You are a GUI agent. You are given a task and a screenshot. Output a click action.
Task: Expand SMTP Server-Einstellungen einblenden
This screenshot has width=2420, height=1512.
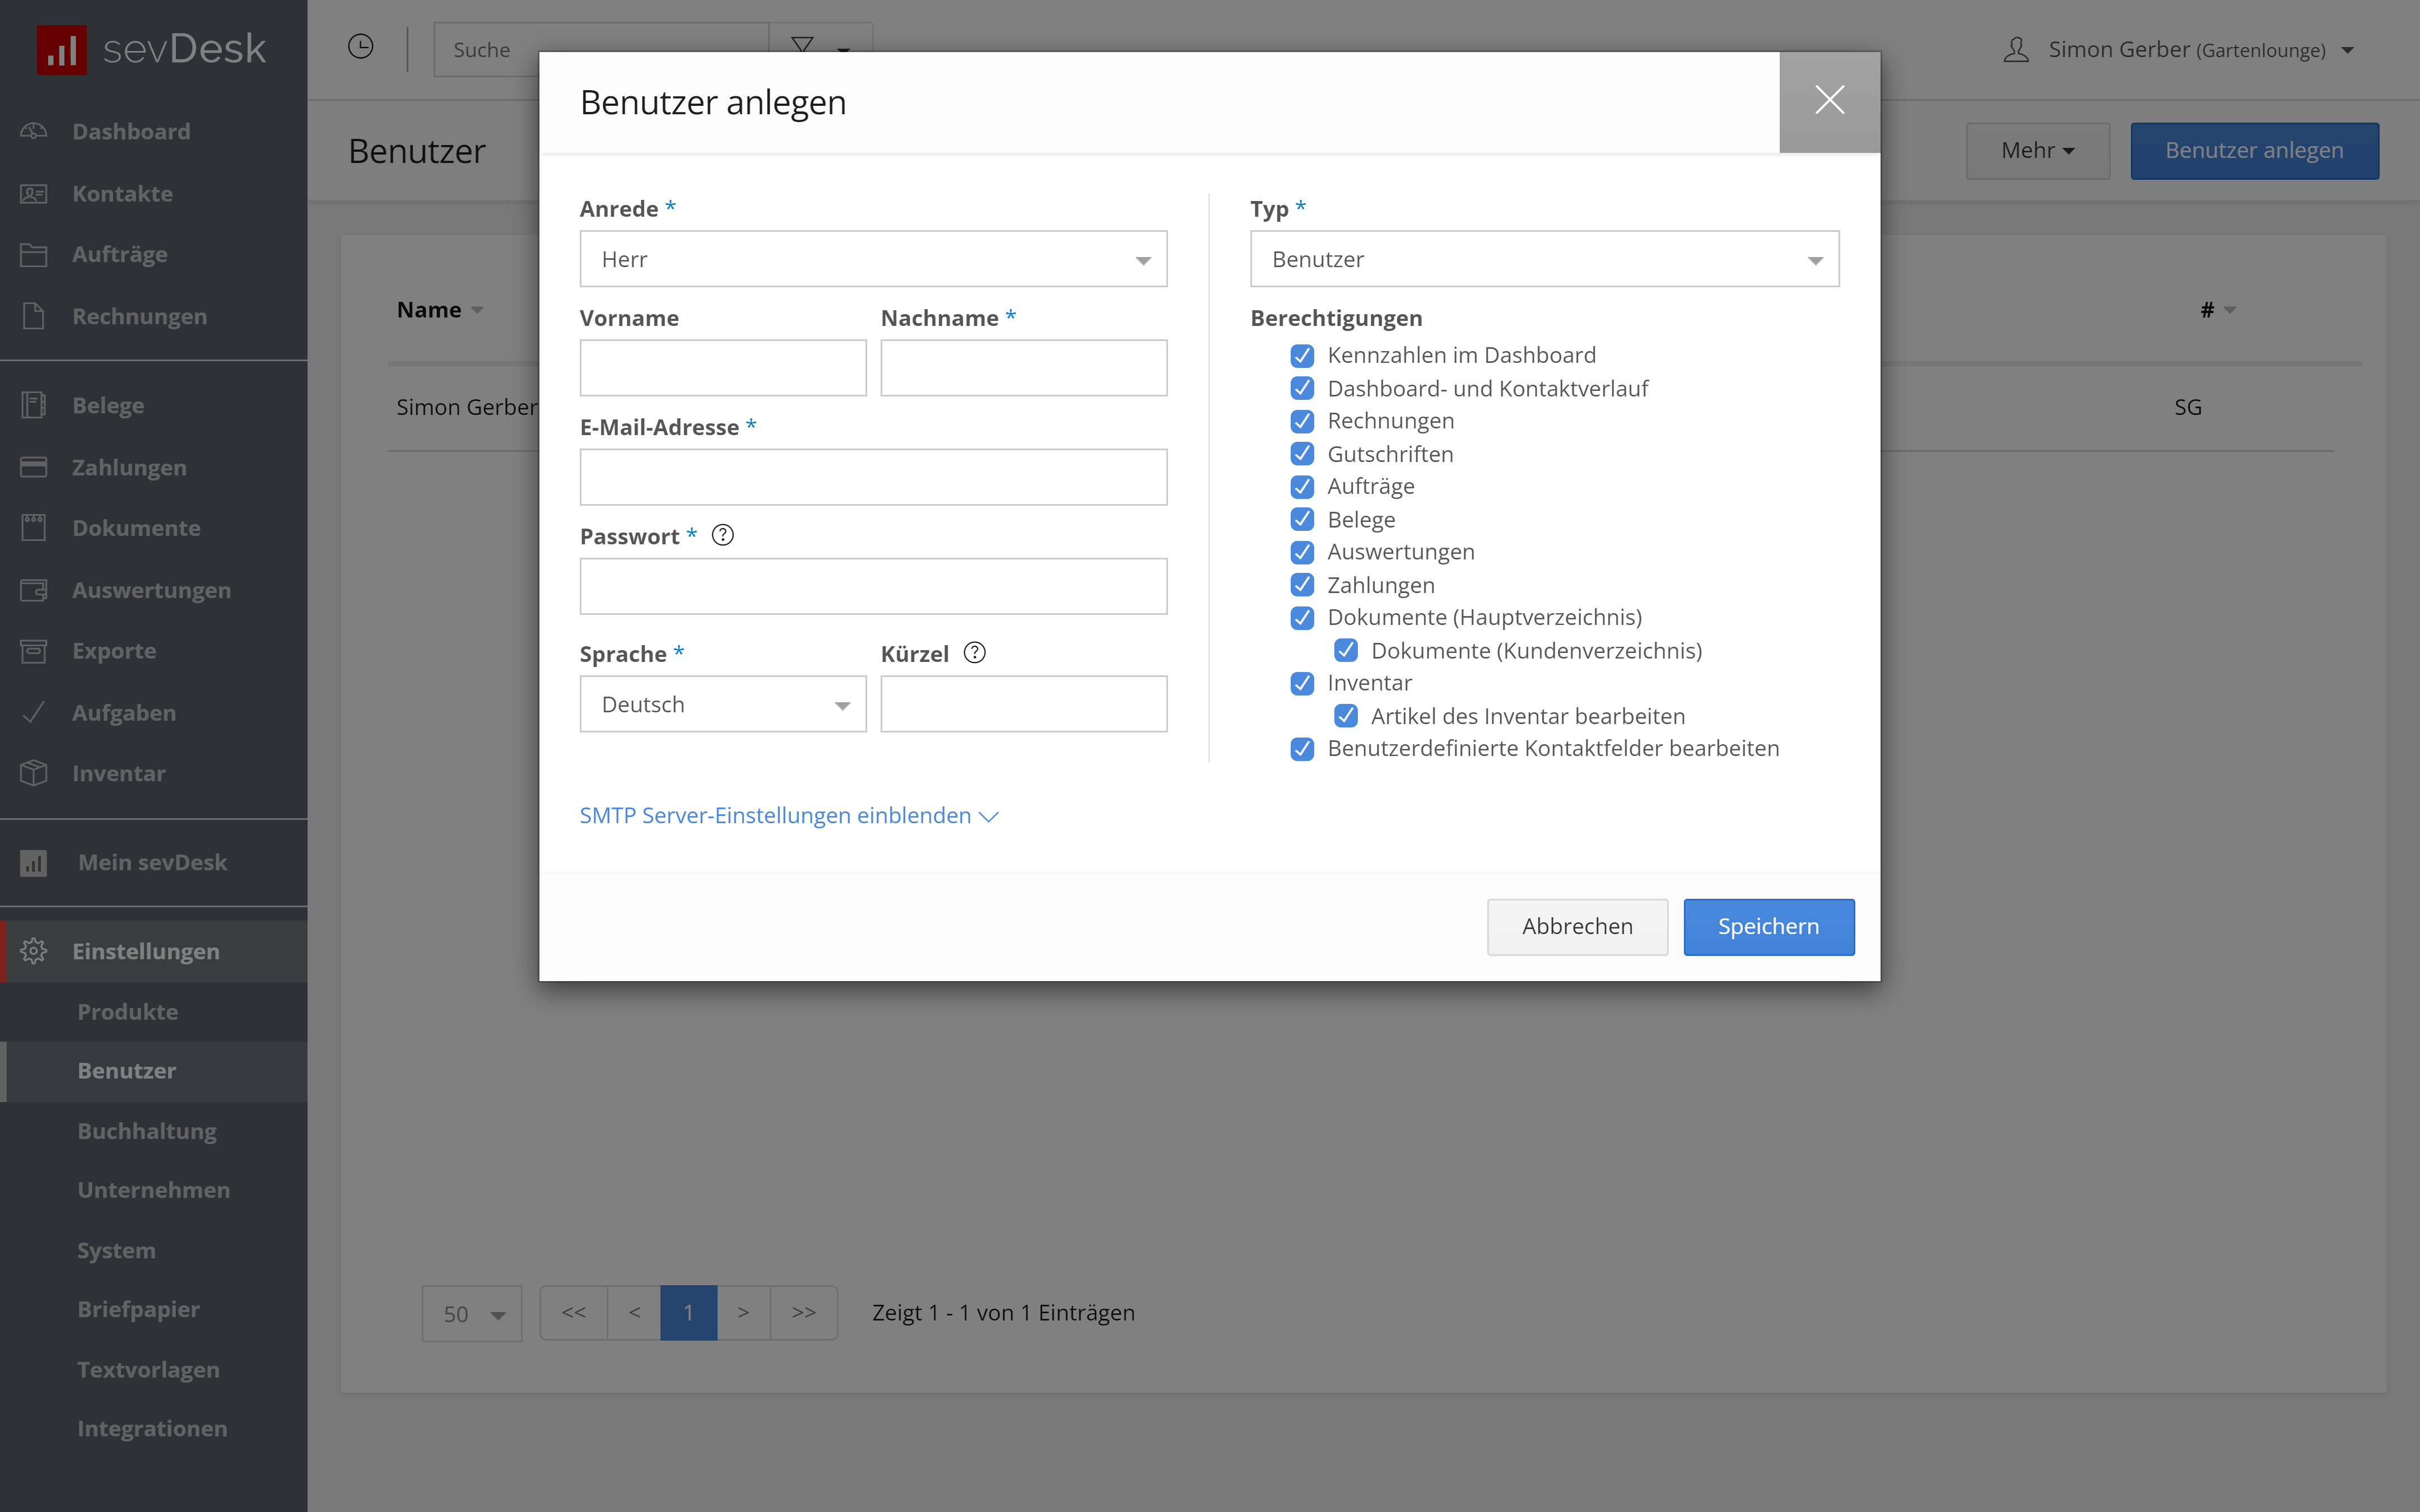tap(788, 816)
